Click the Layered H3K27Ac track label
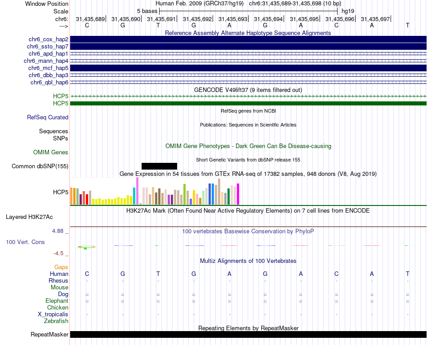The image size is (427, 345). point(29,217)
